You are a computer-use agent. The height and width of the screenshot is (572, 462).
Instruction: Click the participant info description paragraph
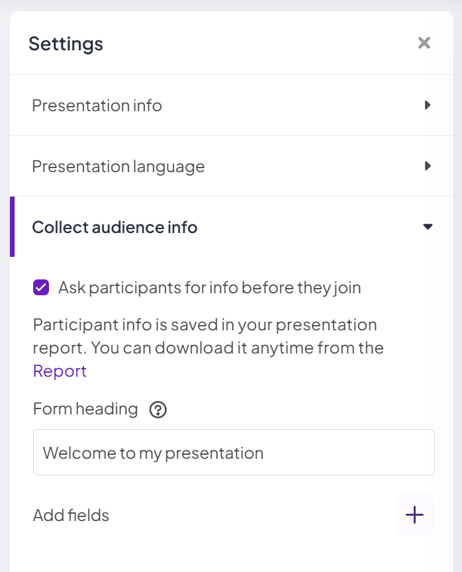point(208,348)
